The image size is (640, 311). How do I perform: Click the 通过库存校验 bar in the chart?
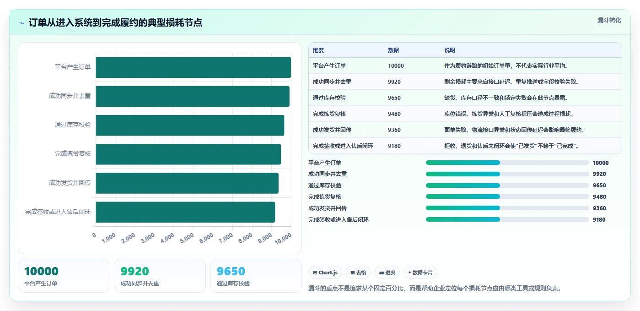click(190, 125)
